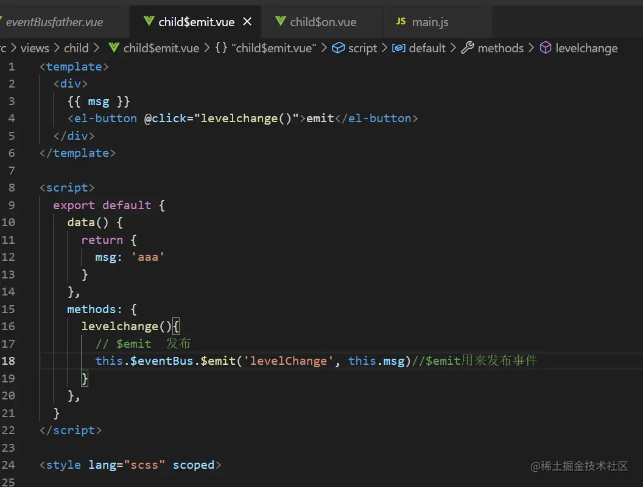
Task: Click 'this.msg' argument on line 18
Action: tap(376, 361)
